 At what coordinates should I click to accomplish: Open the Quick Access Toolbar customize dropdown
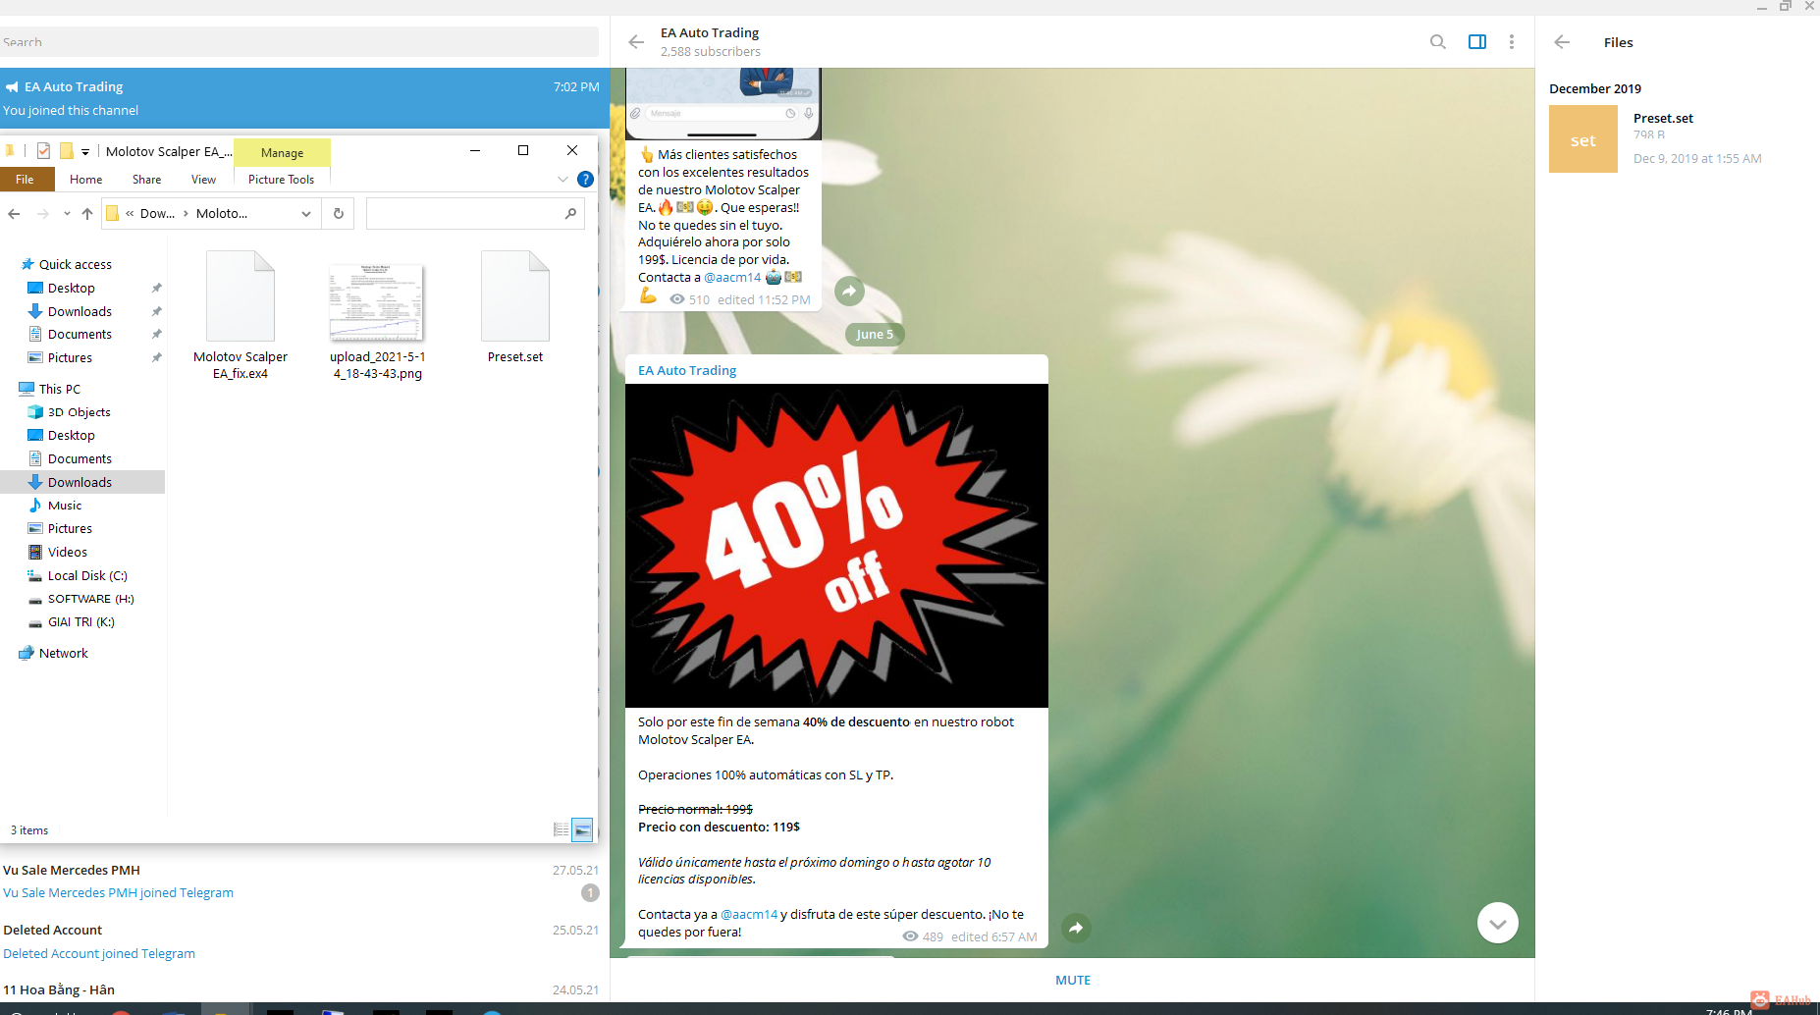[x=85, y=152]
